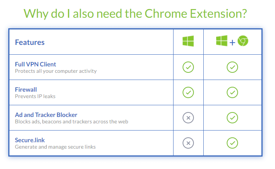
Task: Click Ad and Tracker Blocker green checkmark
Action: coord(232,118)
